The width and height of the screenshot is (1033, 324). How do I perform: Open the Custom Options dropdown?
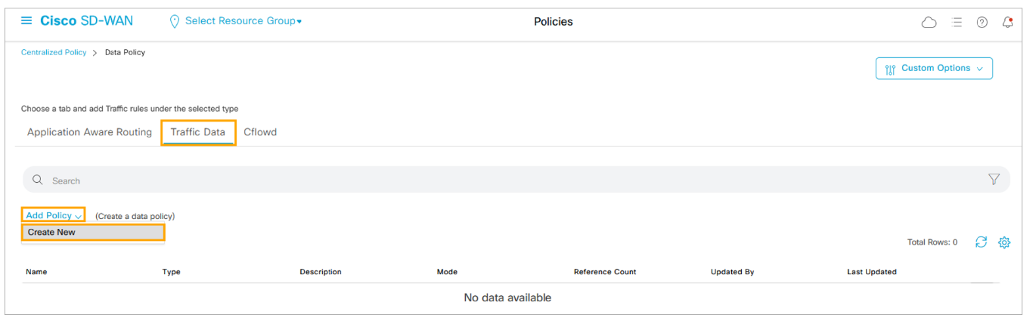934,68
